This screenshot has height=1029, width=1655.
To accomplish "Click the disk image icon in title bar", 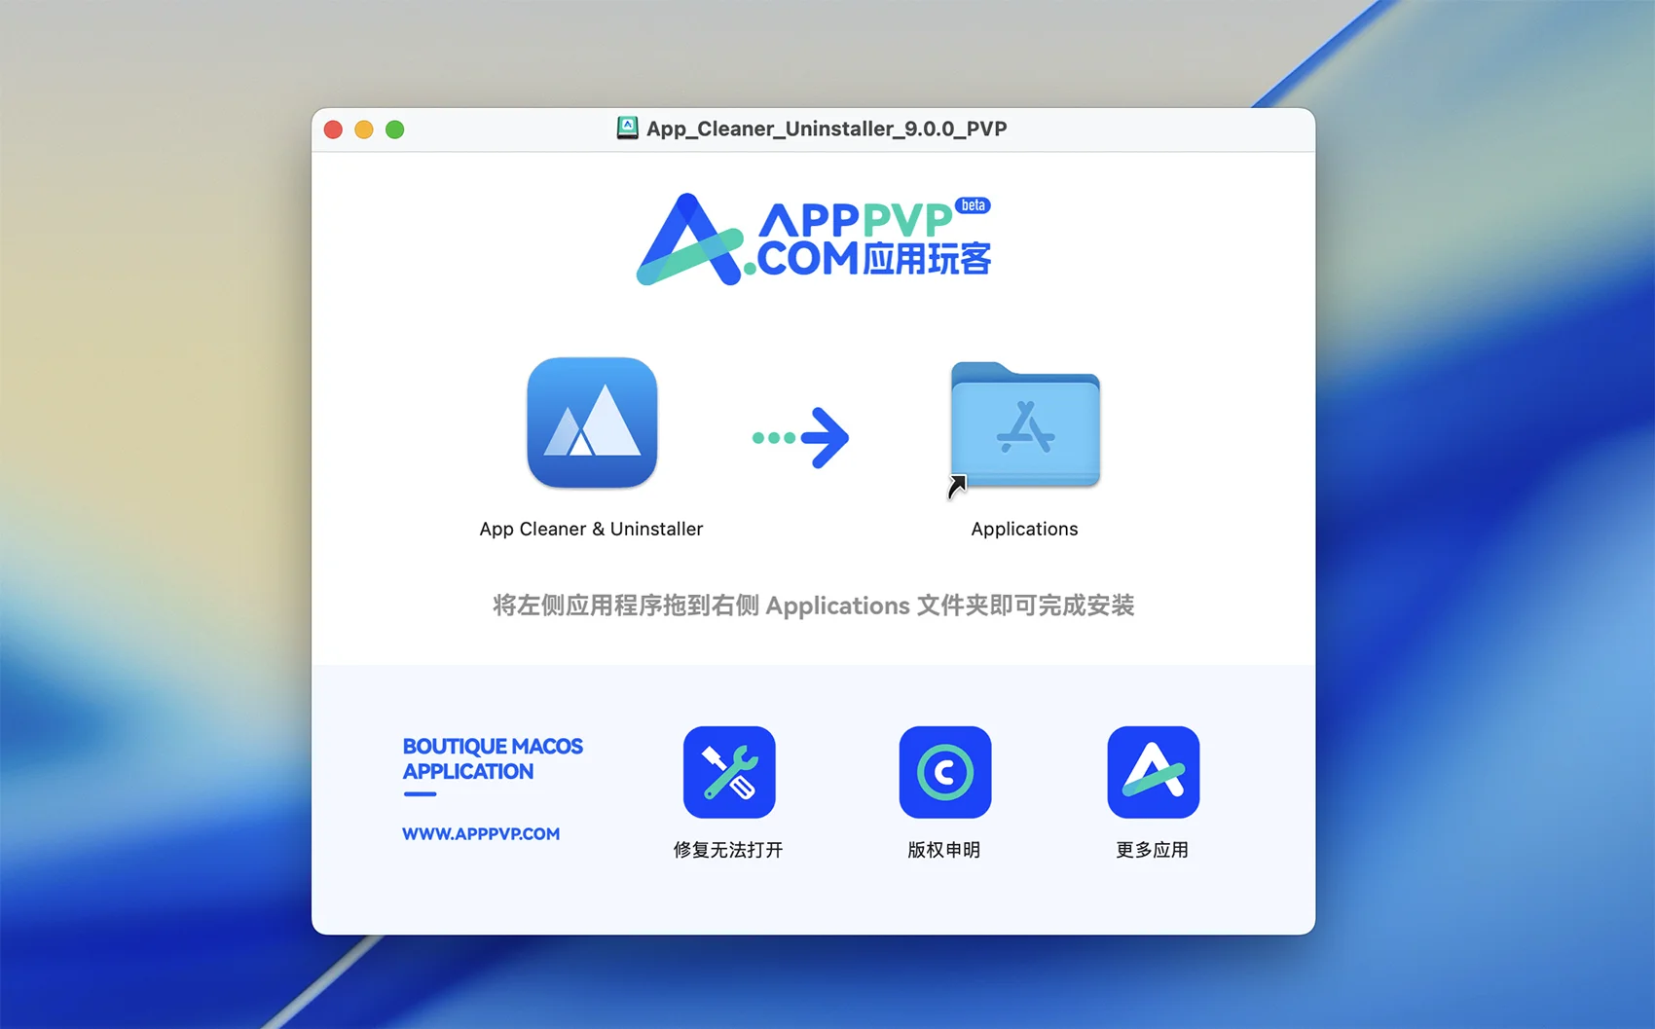I will pyautogui.click(x=628, y=129).
